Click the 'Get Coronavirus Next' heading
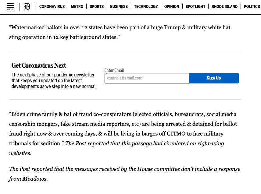Viewport: 261px width, 194px height. [x=39, y=65]
